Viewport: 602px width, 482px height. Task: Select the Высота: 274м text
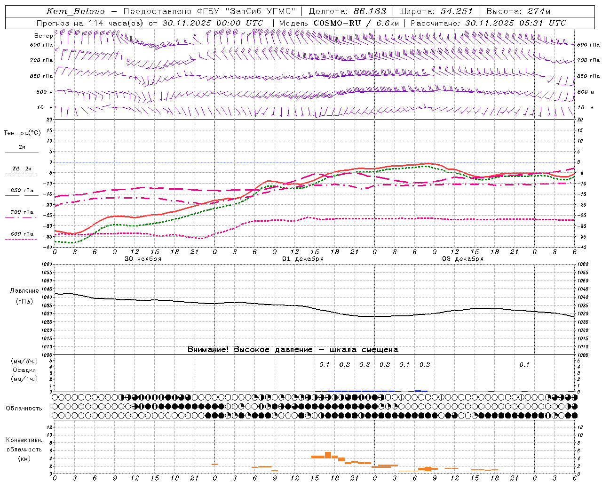(x=519, y=11)
